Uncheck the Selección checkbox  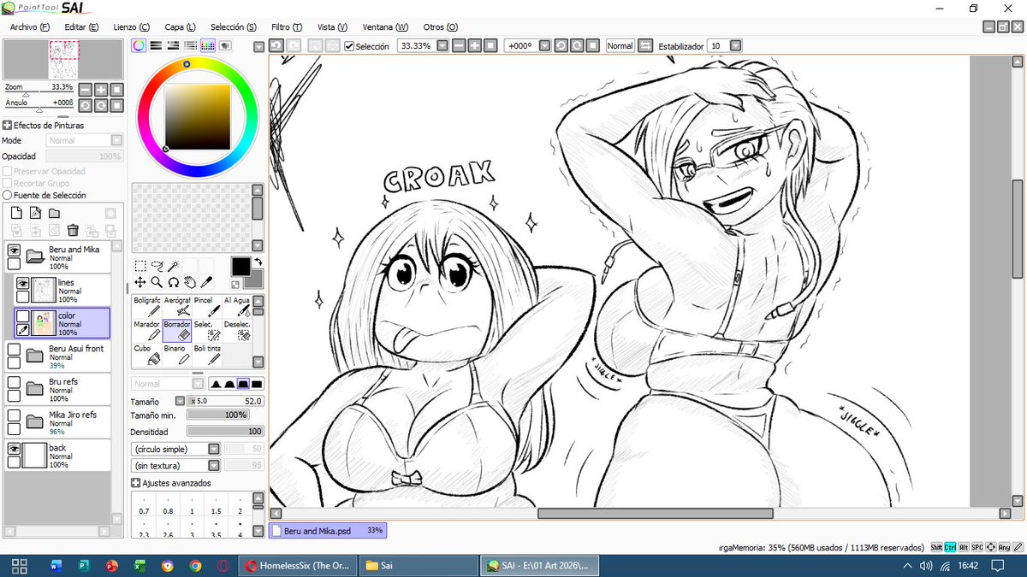349,46
